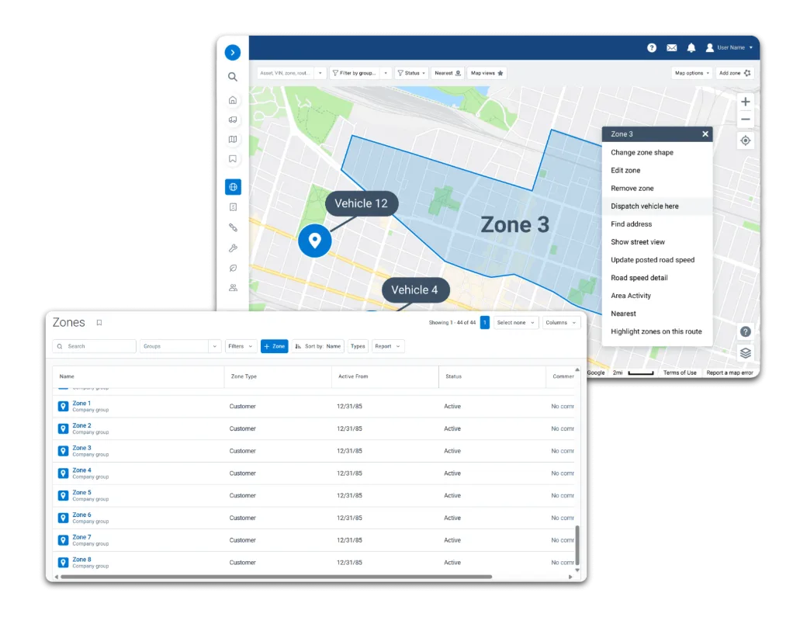This screenshot has width=807, height=617.
Task: Choose Show street view
Action: point(657,242)
